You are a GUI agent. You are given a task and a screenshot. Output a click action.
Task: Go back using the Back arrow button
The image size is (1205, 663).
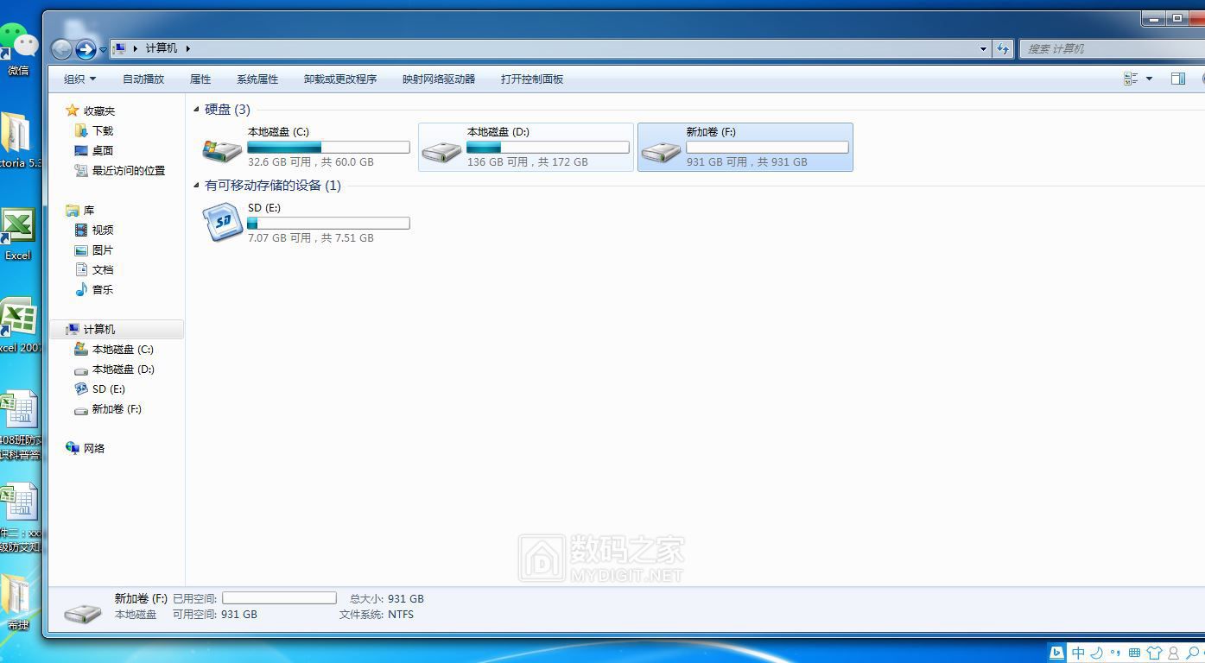point(61,49)
